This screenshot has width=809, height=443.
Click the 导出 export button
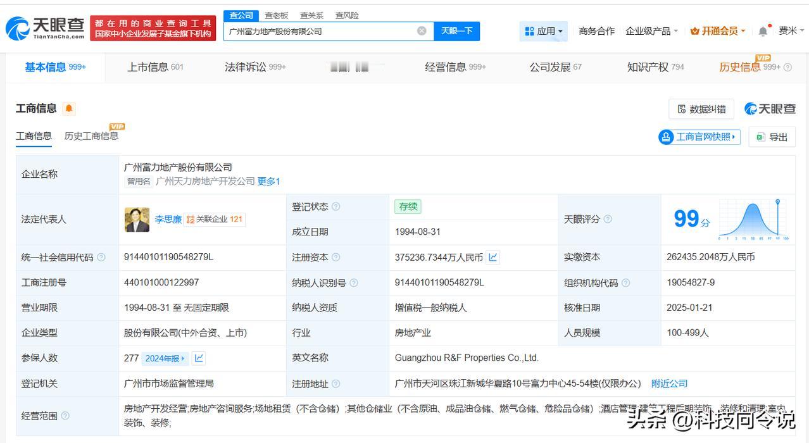pos(772,137)
